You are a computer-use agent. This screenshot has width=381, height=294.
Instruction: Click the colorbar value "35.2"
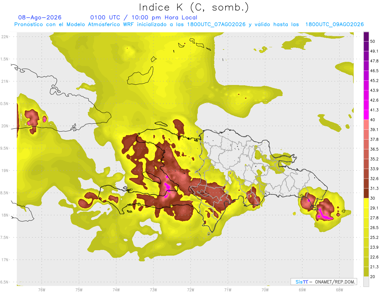[374, 159]
